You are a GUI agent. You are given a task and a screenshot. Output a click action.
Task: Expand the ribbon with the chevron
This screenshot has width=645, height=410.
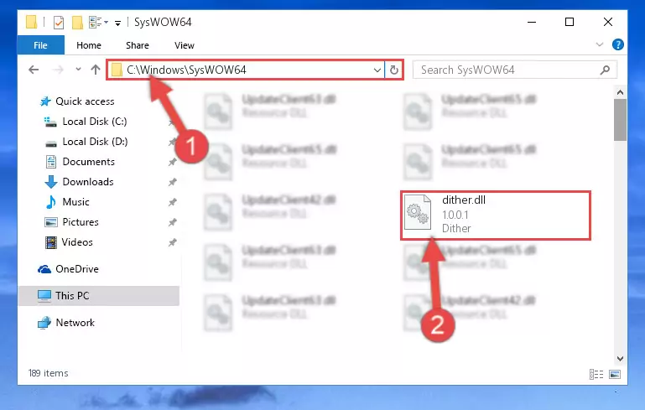pyautogui.click(x=600, y=44)
